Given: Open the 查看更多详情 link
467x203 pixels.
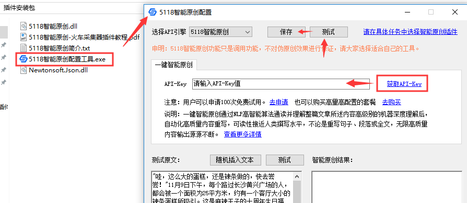Looking at the screenshot, I should (x=243, y=134).
